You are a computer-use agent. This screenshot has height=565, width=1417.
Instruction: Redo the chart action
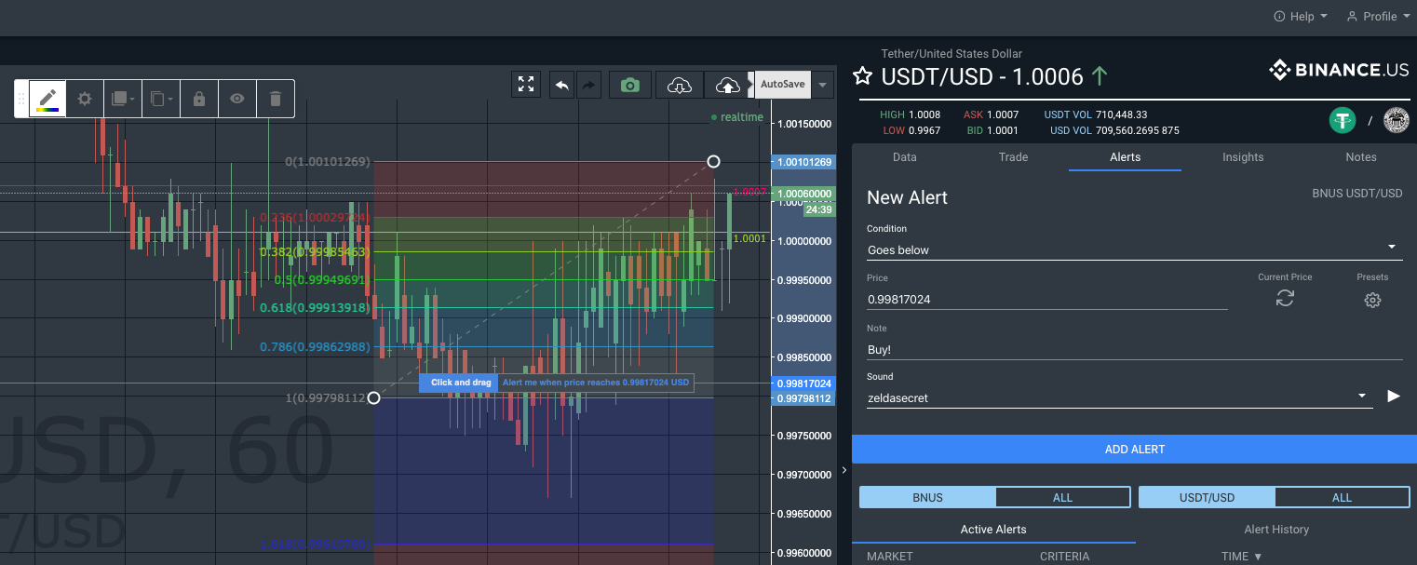pyautogui.click(x=589, y=85)
